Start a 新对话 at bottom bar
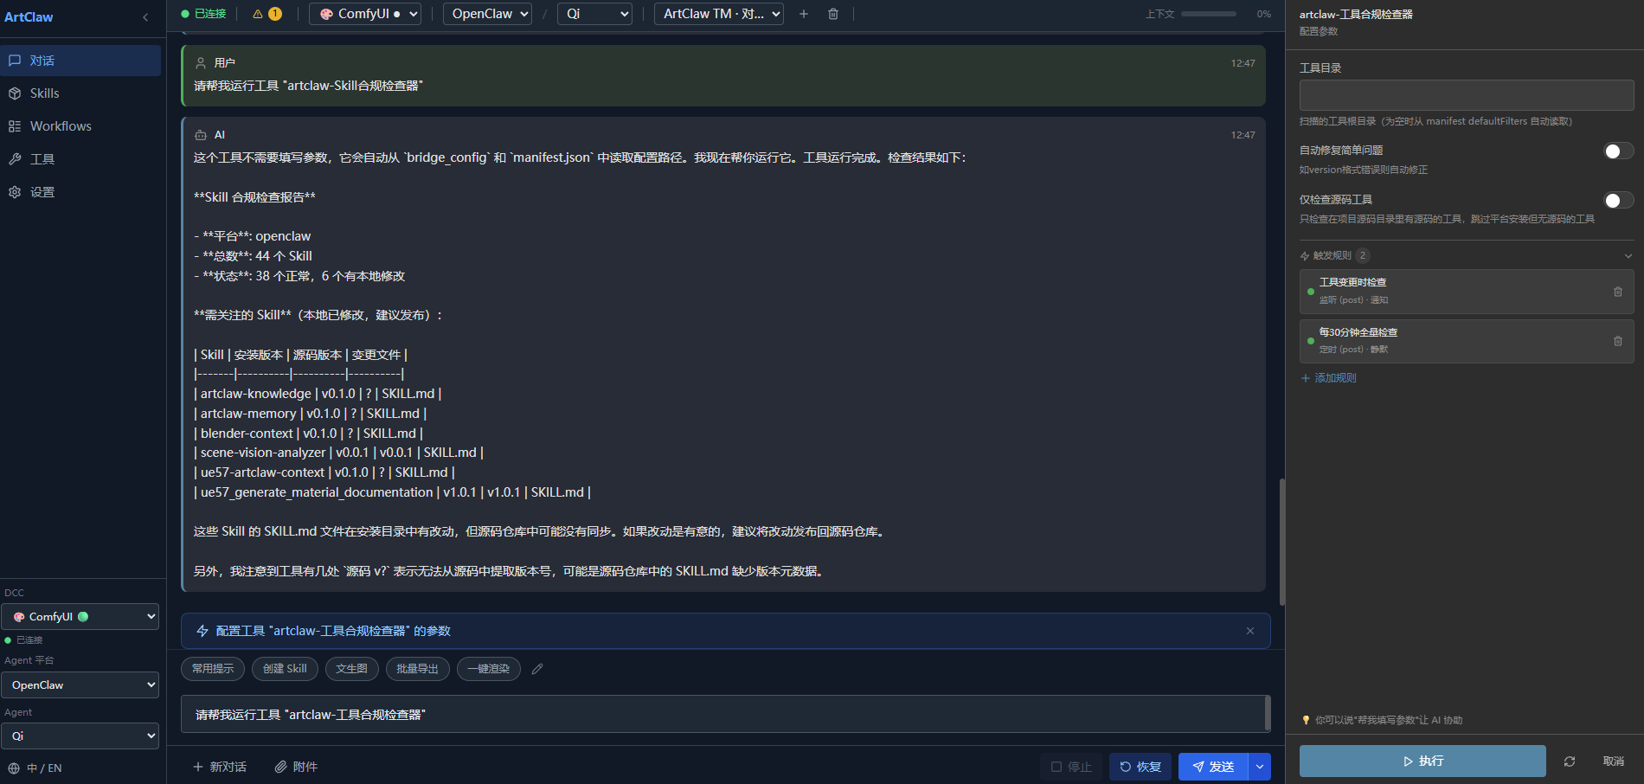Screen dimensions: 1644x784 pyautogui.click(x=220, y=767)
